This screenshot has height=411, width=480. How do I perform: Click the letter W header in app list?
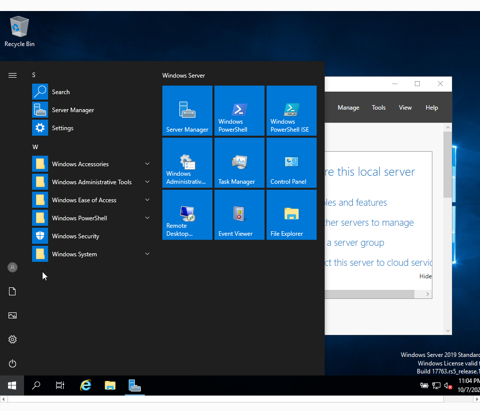pyautogui.click(x=35, y=147)
